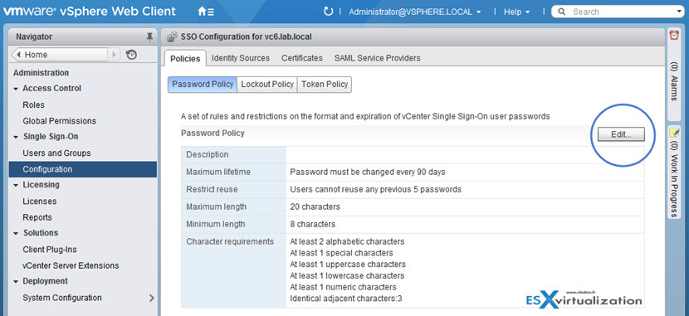
Task: Open Reports under Licensing
Action: (x=37, y=217)
